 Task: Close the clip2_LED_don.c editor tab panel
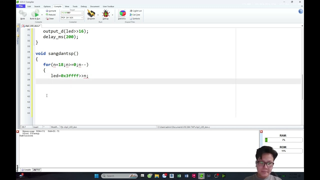pos(302,26)
